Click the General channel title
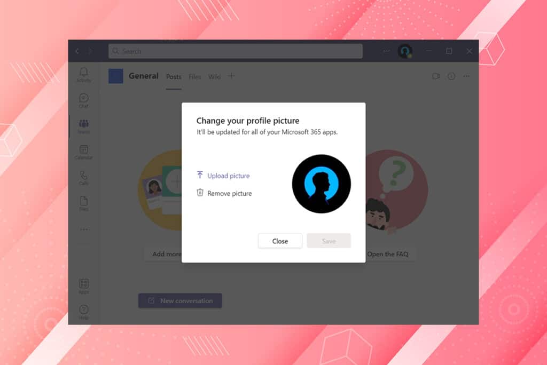The image size is (547, 365). (x=143, y=76)
